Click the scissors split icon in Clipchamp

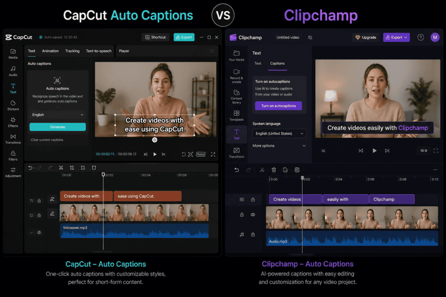pyautogui.click(x=262, y=170)
